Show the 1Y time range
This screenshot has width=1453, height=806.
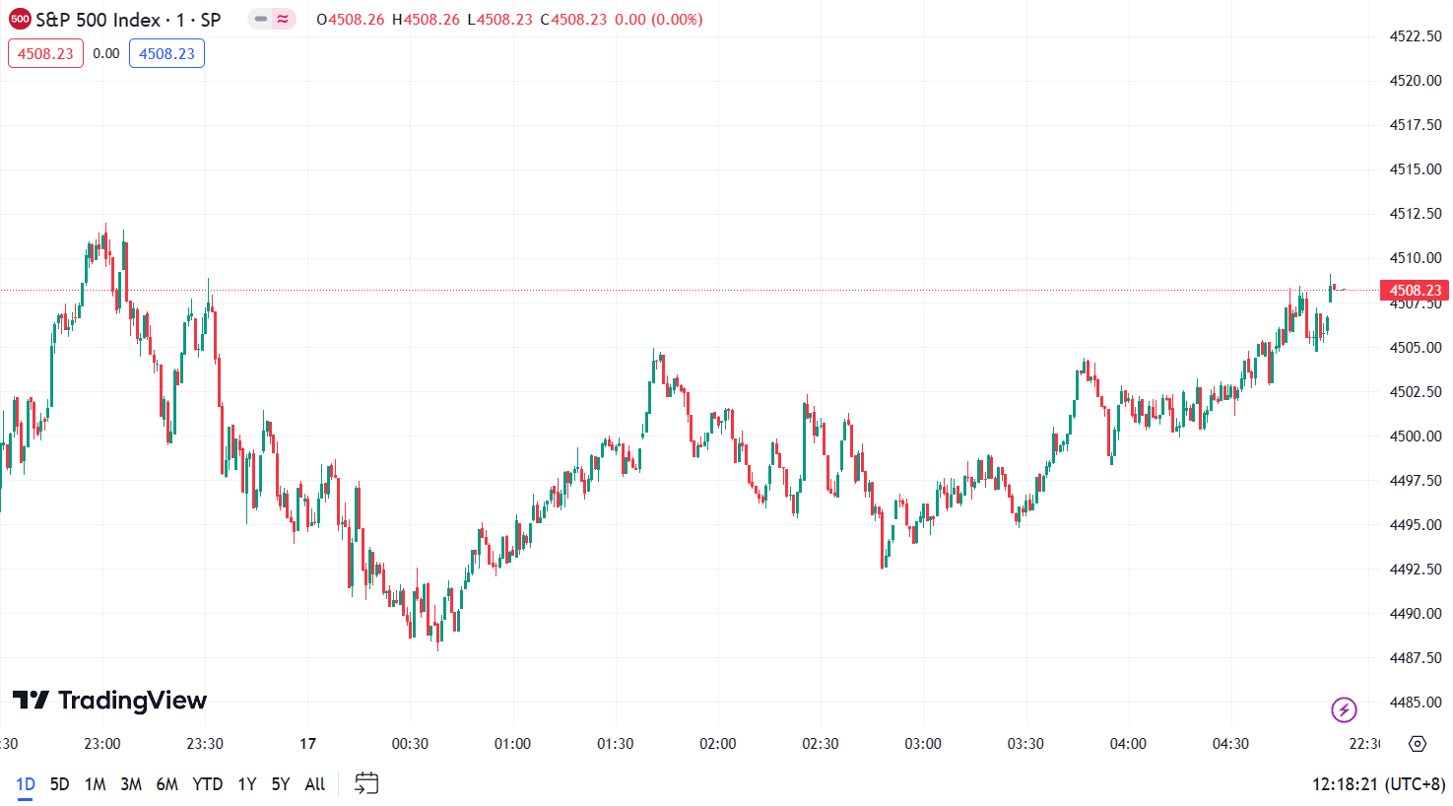click(x=246, y=784)
